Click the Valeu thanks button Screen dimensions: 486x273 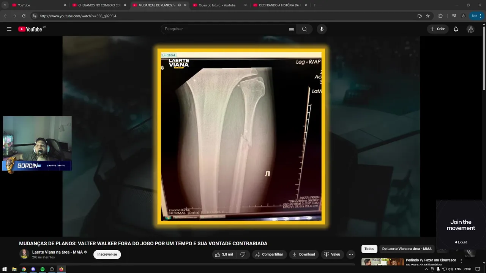click(332, 254)
